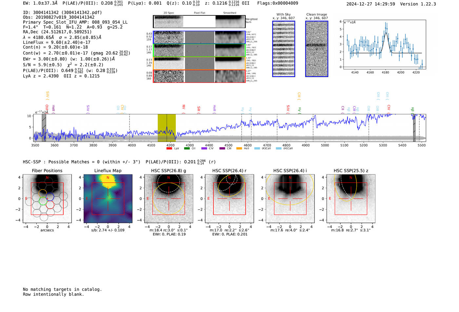Click the 'Obs: 20190827v019_3004141342' line
The height and width of the screenshot is (312, 459).
tap(59, 17)
